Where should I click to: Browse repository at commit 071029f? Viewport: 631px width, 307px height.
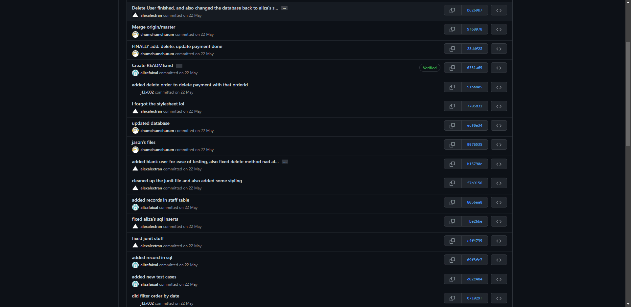tap(499, 298)
